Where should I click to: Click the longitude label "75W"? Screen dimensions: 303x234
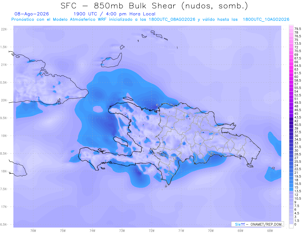pos(63,231)
